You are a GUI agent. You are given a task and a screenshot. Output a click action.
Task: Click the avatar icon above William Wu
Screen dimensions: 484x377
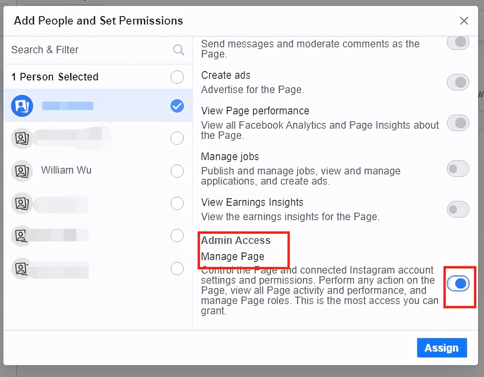22,139
